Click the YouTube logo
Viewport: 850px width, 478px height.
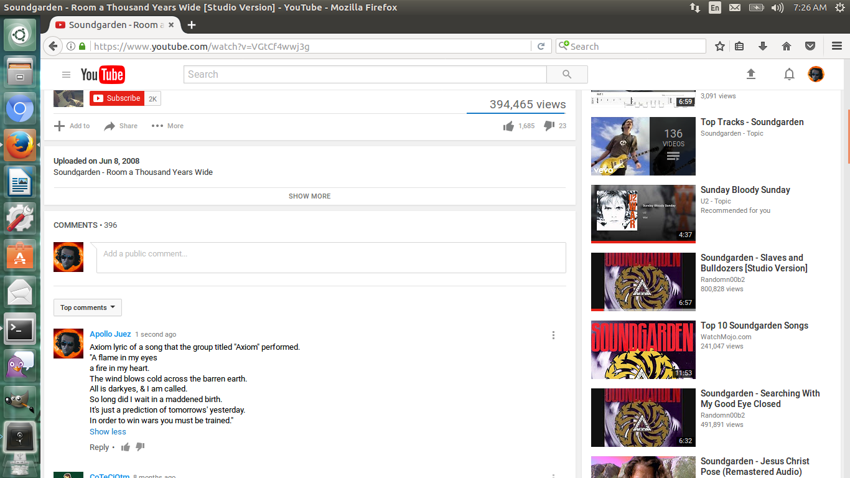(x=103, y=75)
